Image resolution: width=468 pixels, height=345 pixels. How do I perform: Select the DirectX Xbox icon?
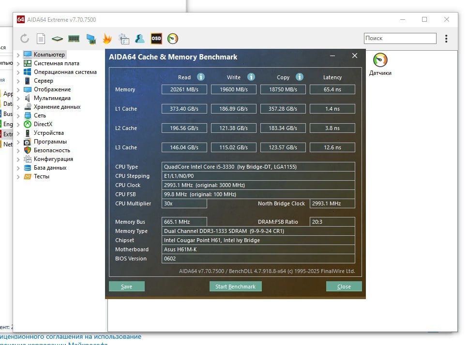point(28,124)
